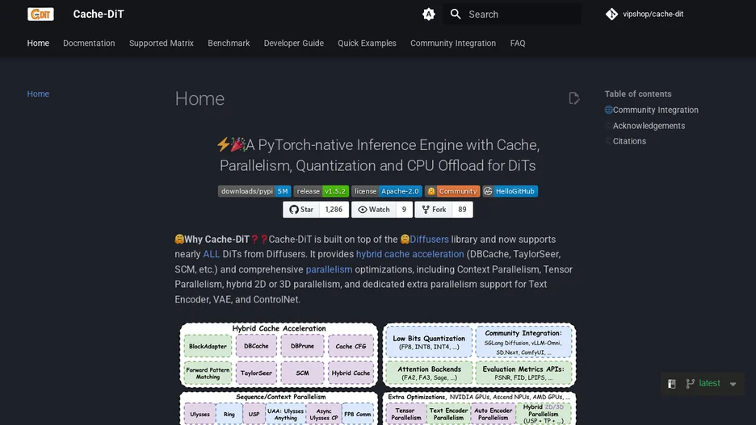This screenshot has height=425, width=756.
Task: Click the search magnifier icon
Action: tap(456, 14)
